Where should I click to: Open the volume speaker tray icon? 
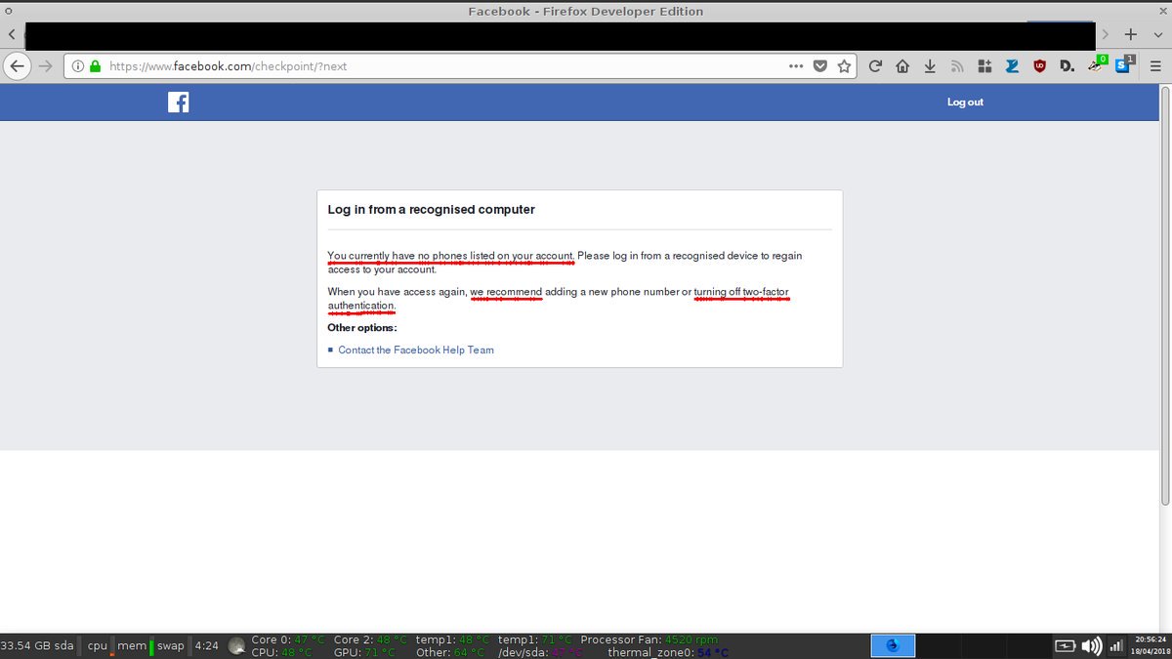(1091, 646)
